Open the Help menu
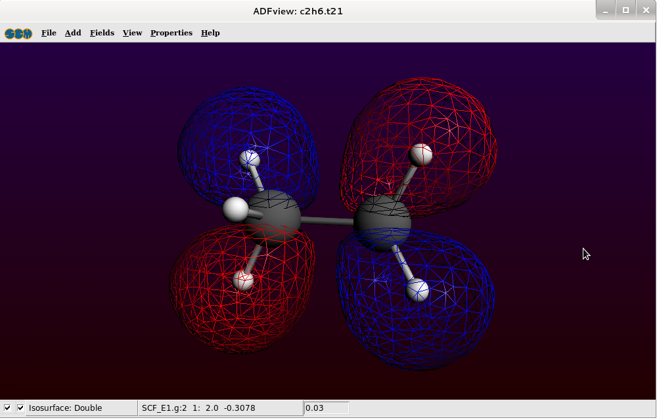 pos(210,33)
